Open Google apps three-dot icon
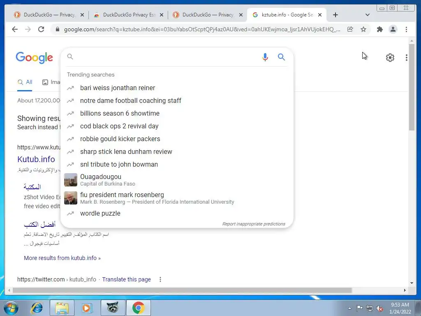Screen dimensions: 421x316 click(x=407, y=58)
